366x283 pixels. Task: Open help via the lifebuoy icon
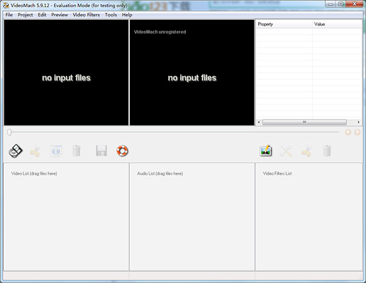coord(123,151)
